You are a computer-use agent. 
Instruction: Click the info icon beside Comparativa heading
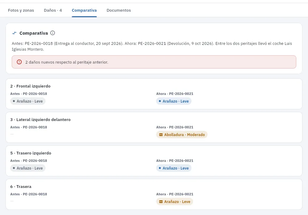pos(53,33)
